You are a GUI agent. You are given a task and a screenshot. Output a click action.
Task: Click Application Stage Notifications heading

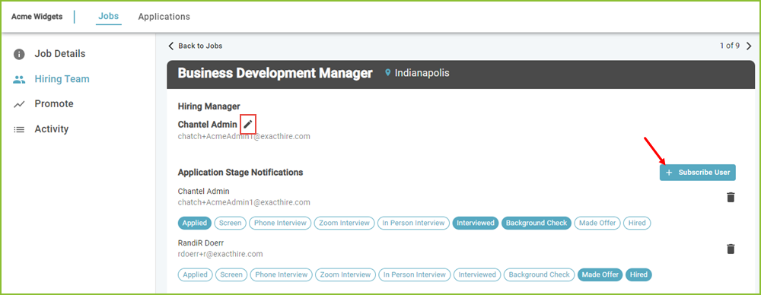click(x=240, y=173)
